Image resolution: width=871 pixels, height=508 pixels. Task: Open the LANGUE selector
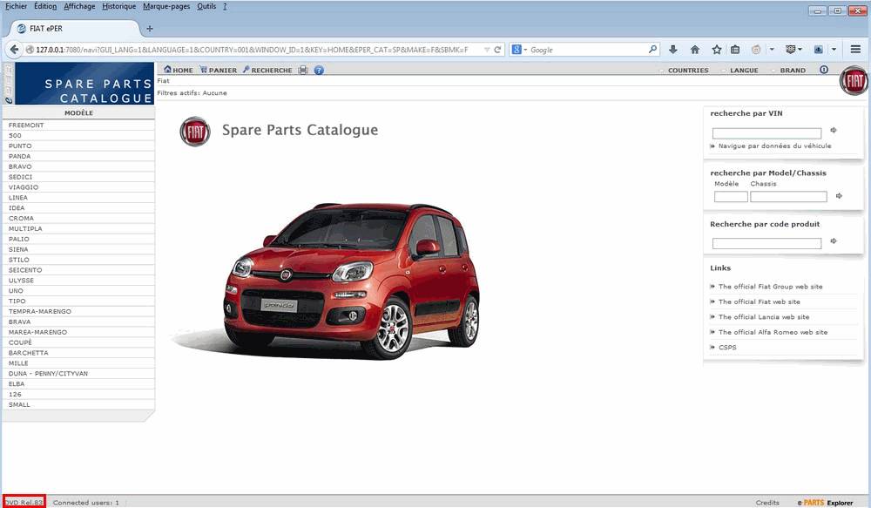pos(744,70)
